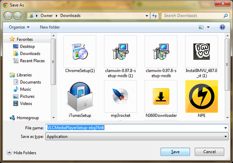
Task: Click the Favorites star icon
Action: click(x=12, y=39)
